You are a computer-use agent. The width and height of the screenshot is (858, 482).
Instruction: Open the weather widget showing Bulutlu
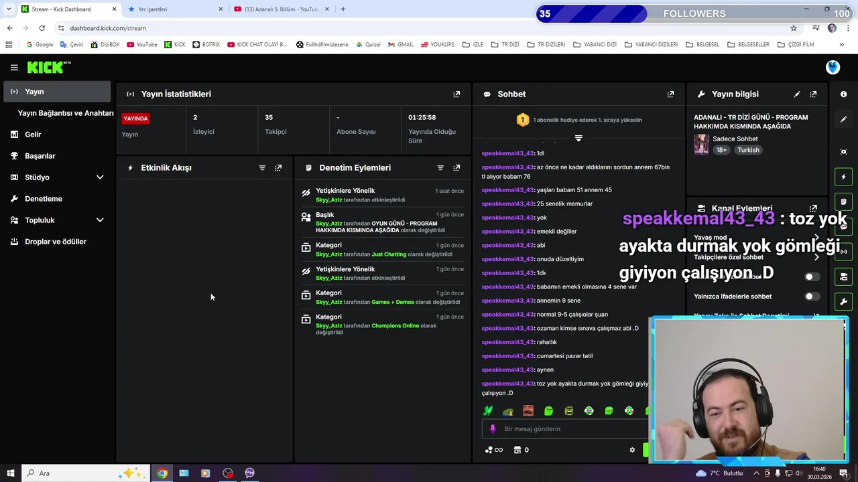coord(720,473)
